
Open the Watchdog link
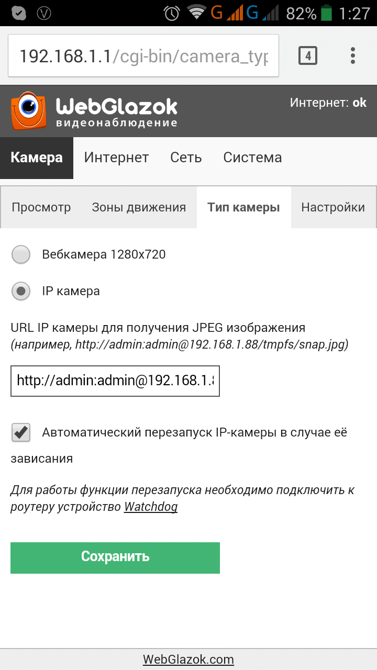coord(150,507)
